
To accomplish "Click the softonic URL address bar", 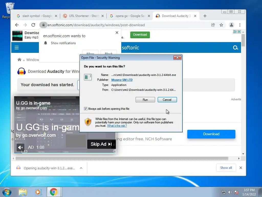I will tap(96, 25).
